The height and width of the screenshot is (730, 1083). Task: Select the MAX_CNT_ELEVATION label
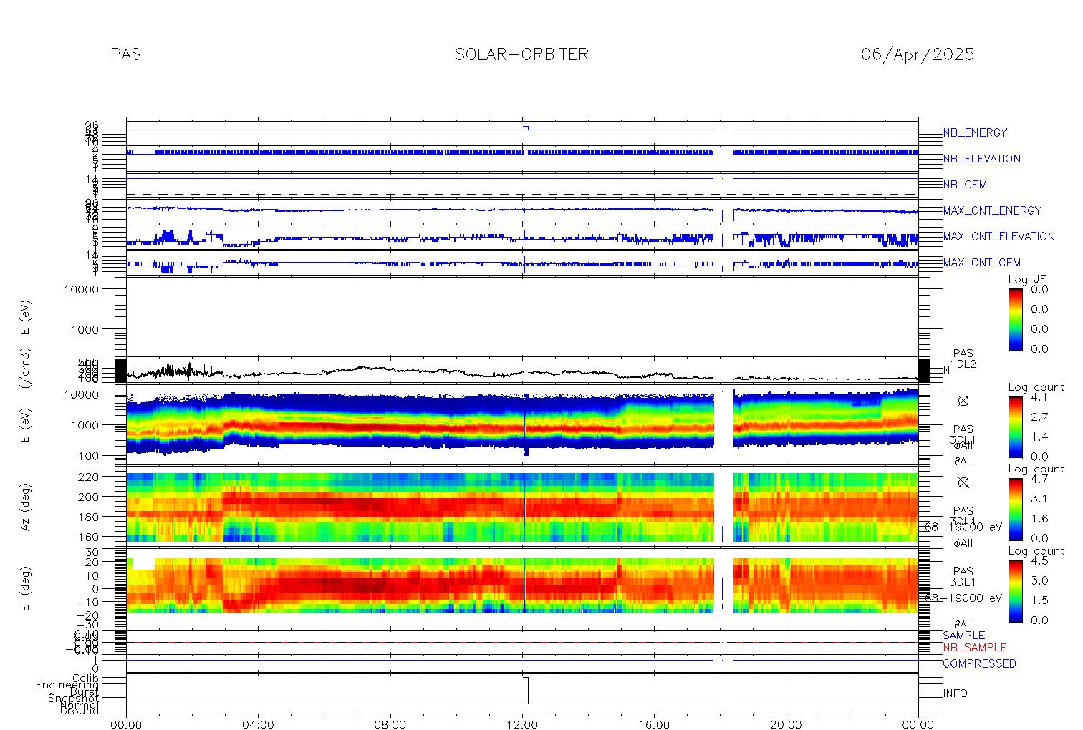click(998, 236)
